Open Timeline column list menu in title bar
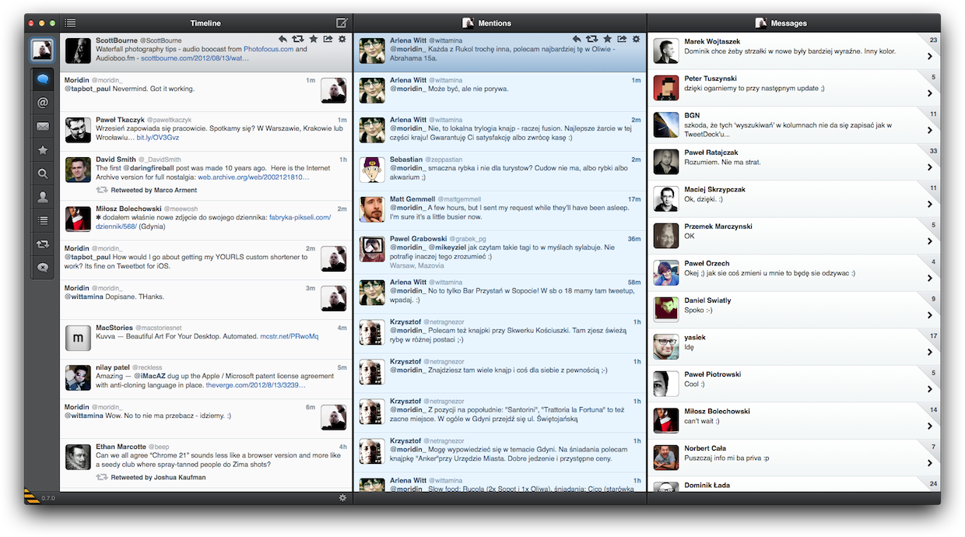The height and width of the screenshot is (537, 965). point(70,23)
